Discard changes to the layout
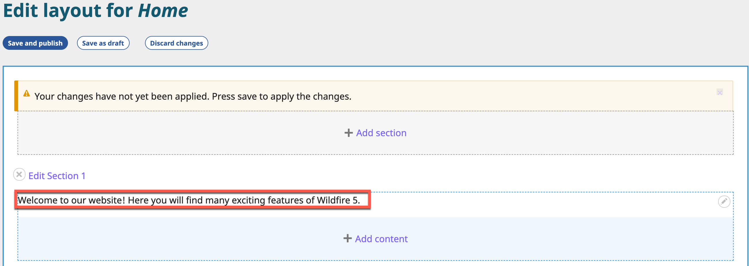This screenshot has width=749, height=266. point(176,43)
